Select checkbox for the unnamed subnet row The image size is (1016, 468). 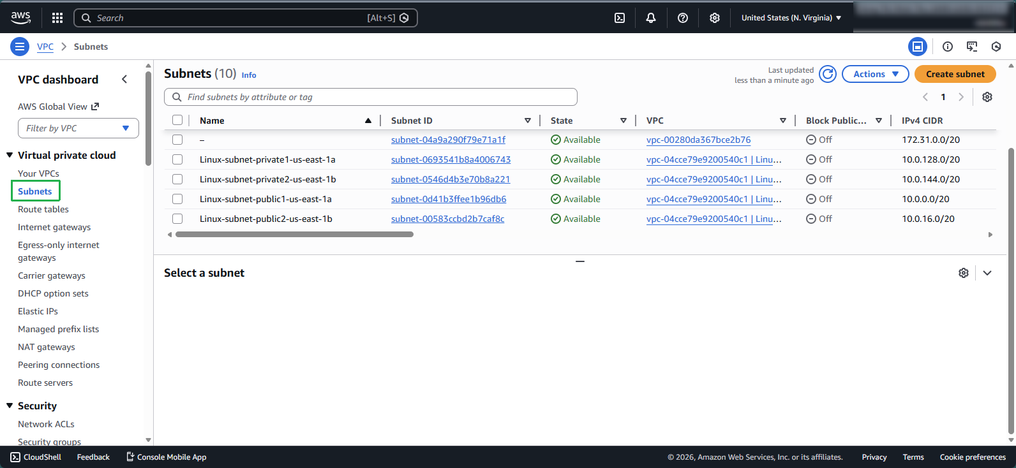pos(177,140)
